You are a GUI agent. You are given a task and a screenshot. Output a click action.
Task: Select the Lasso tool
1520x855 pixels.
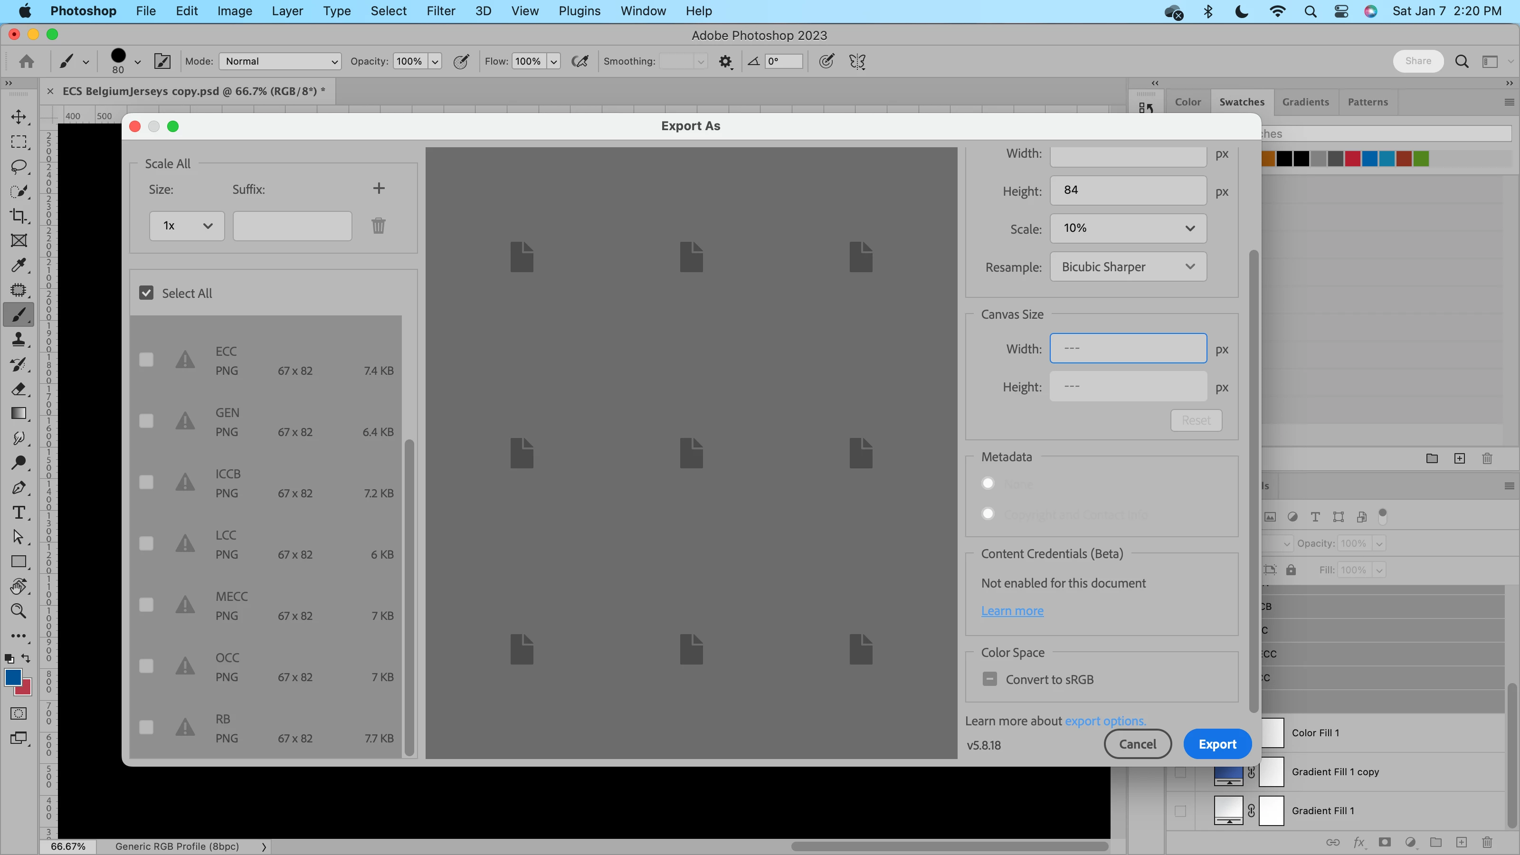[x=19, y=166]
